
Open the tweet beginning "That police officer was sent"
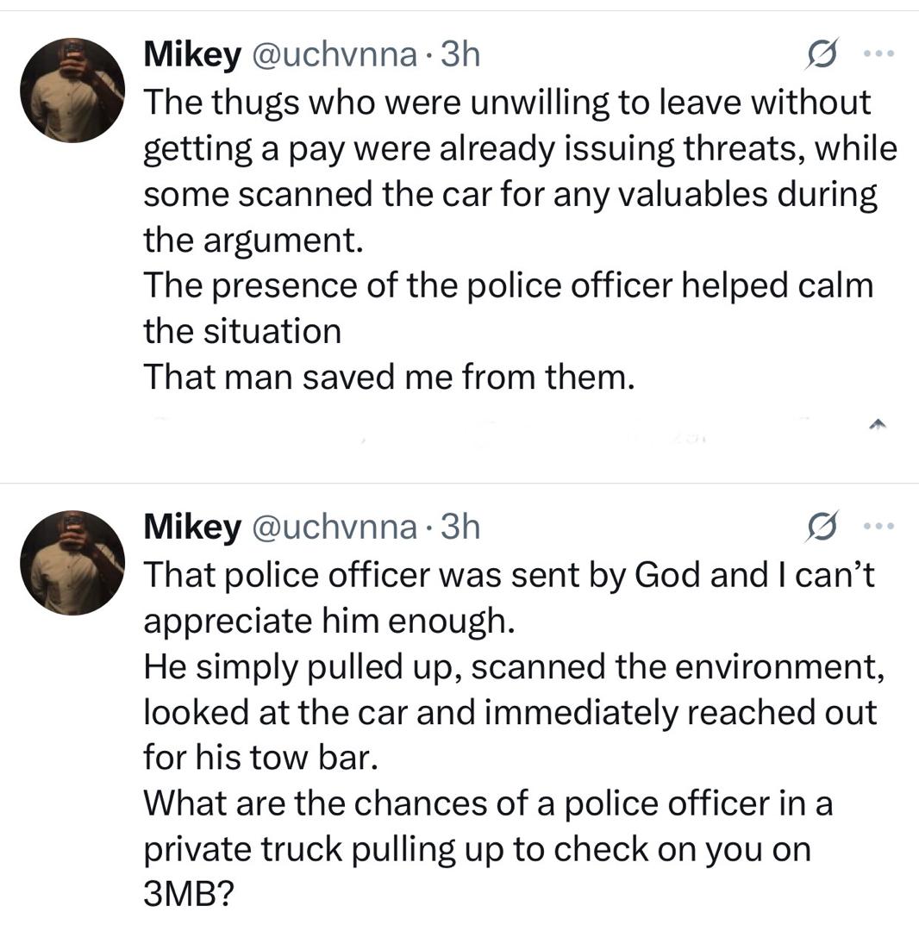[x=509, y=575]
